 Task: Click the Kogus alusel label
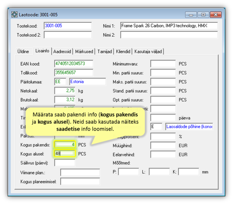[x=32, y=154]
